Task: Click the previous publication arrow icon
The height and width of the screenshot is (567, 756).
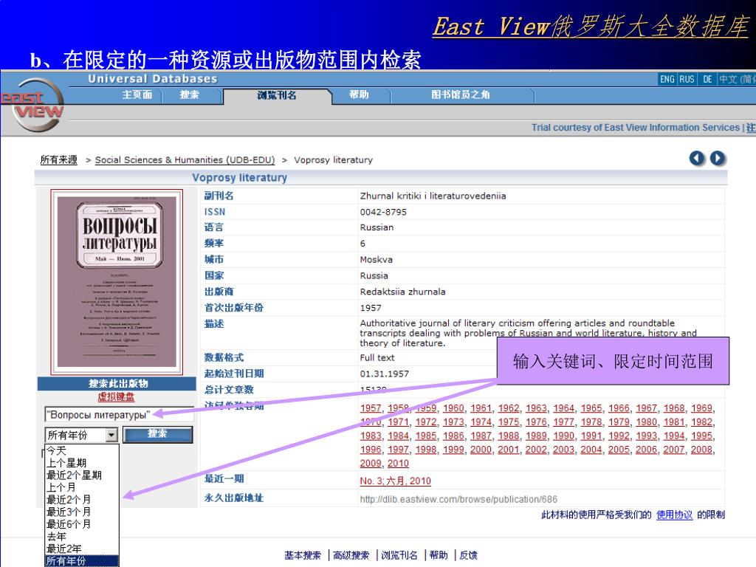Action: 697,158
